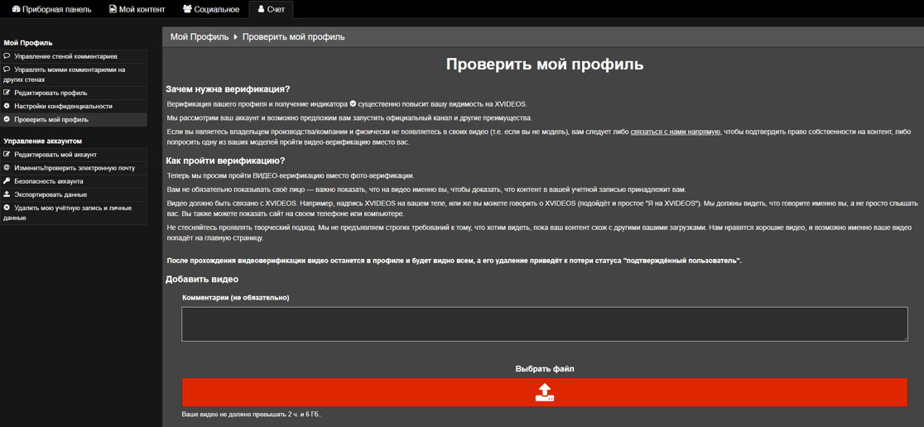Click comment bubble icon beside Управлять моими комментариями
Screen dimensions: 924x427
click(7, 70)
